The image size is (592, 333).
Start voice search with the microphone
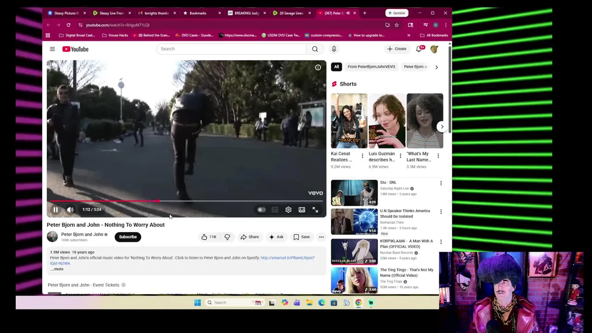coord(334,49)
